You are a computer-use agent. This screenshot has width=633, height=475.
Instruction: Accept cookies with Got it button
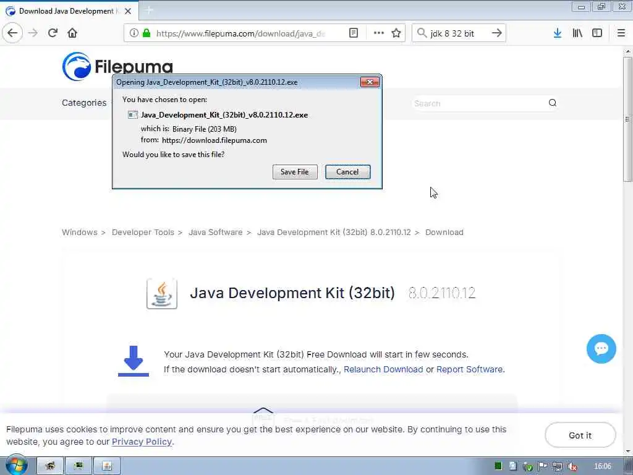point(580,435)
